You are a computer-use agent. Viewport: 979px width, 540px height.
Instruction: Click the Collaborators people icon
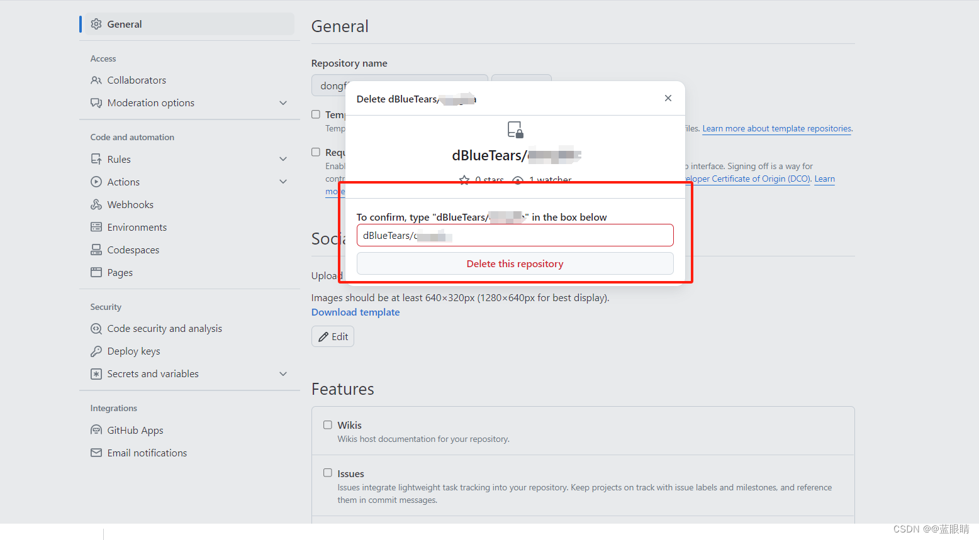tap(96, 80)
